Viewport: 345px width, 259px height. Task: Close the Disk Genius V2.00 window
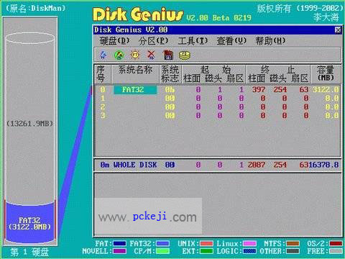[338, 30]
